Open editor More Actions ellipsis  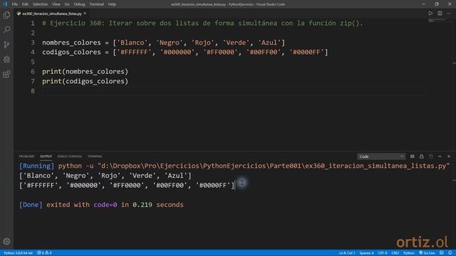pos(449,14)
